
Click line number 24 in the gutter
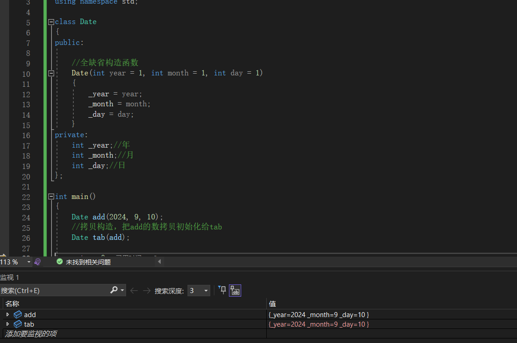(x=26, y=218)
